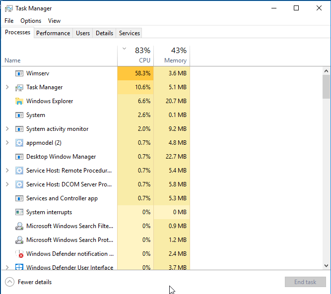The height and width of the screenshot is (294, 331).
Task: Click the 2.4 MB memory value
Action: [178, 254]
